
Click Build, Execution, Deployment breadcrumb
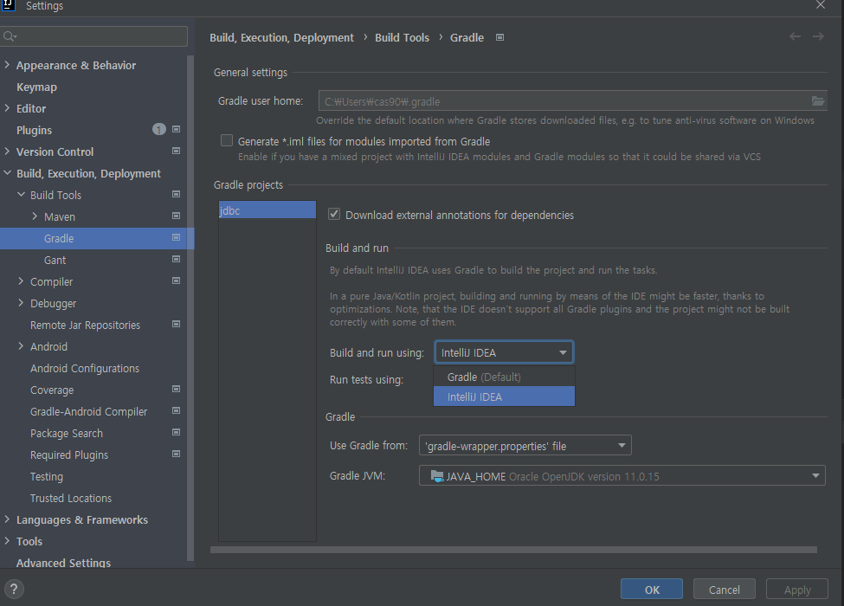(281, 38)
